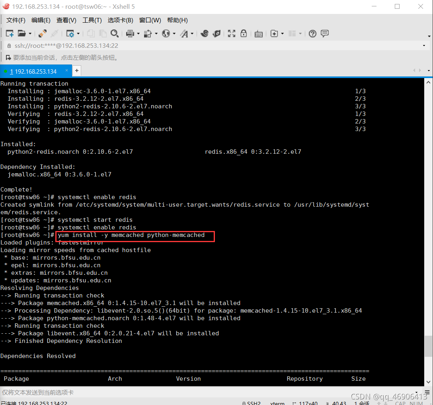433x405 pixels.
Task: Click the greyed Disconnect icon
Action: (x=55, y=33)
